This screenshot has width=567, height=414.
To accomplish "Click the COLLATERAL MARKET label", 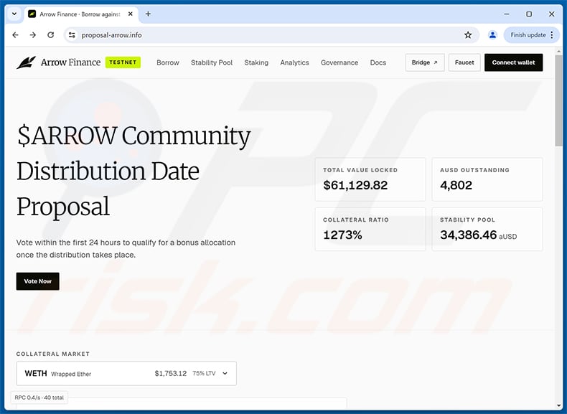I will point(53,354).
